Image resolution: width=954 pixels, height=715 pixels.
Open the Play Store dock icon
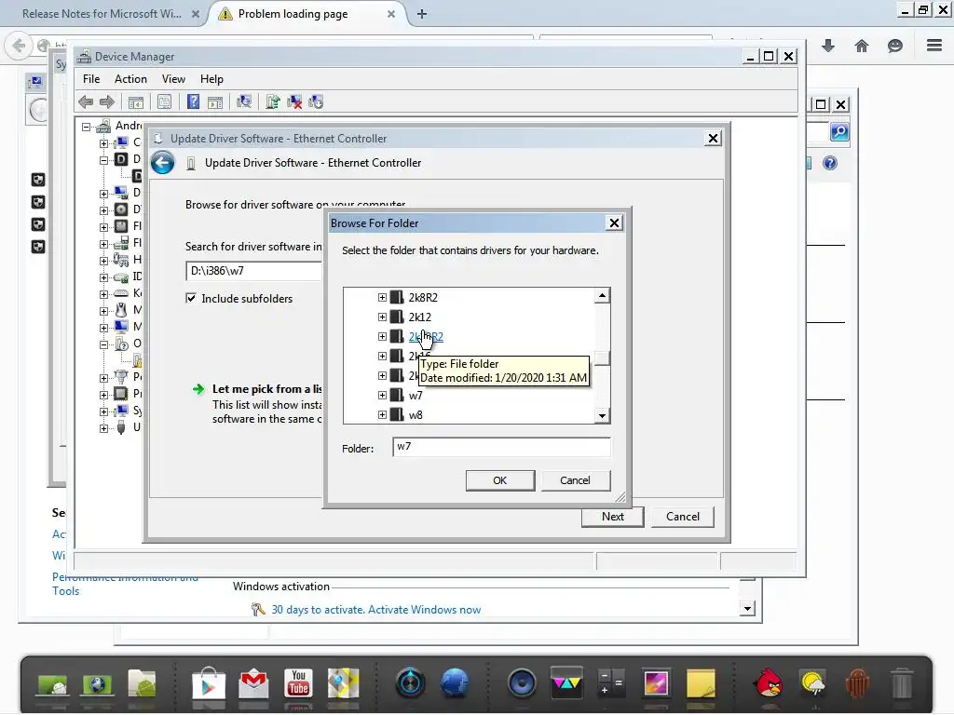click(x=208, y=683)
